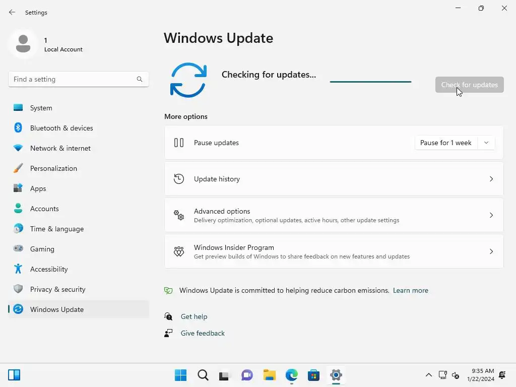Click the Personalization paintbrush icon

(x=18, y=168)
